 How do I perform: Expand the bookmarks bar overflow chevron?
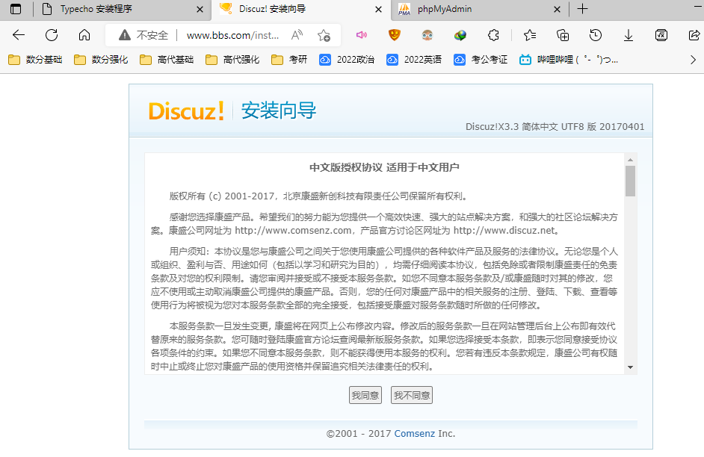pyautogui.click(x=693, y=60)
